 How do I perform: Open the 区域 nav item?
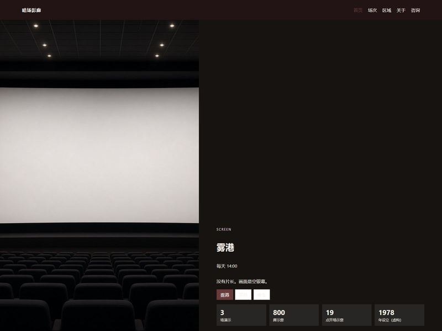click(387, 10)
